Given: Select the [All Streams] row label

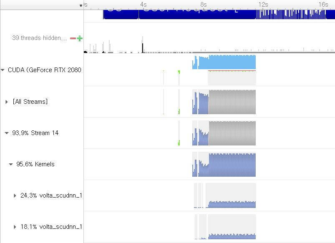Looking at the screenshot, I should [x=29, y=101].
